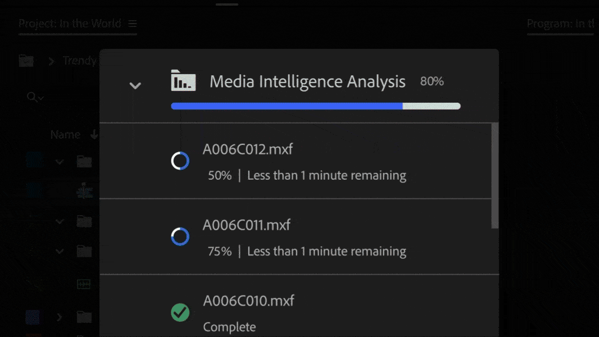Open the search options magnifier dropdown
Screen dimensions: 599x337
point(35,97)
